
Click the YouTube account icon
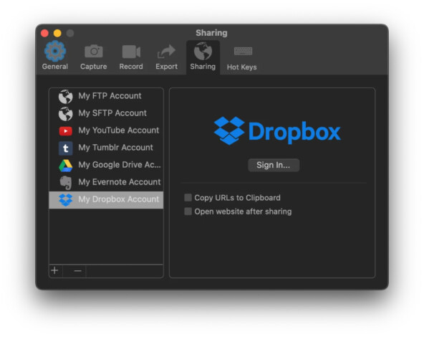pos(65,131)
